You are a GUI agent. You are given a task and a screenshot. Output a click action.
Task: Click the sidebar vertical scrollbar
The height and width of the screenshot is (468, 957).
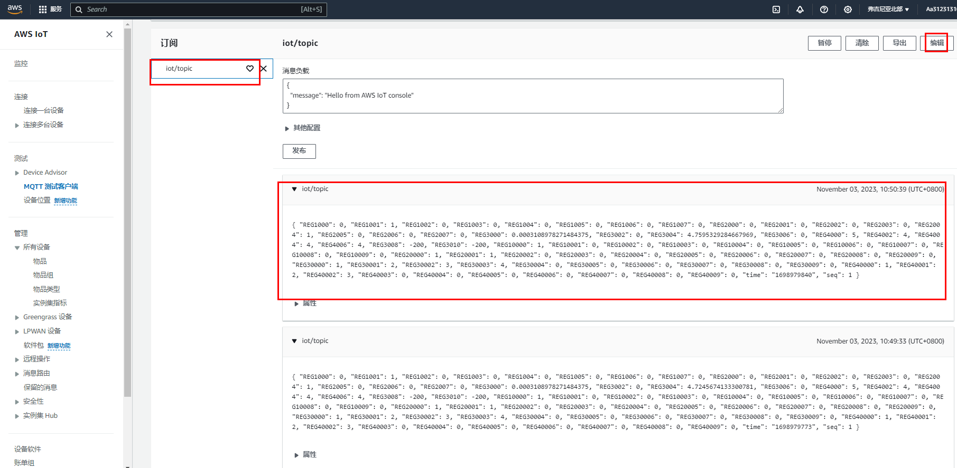click(127, 211)
